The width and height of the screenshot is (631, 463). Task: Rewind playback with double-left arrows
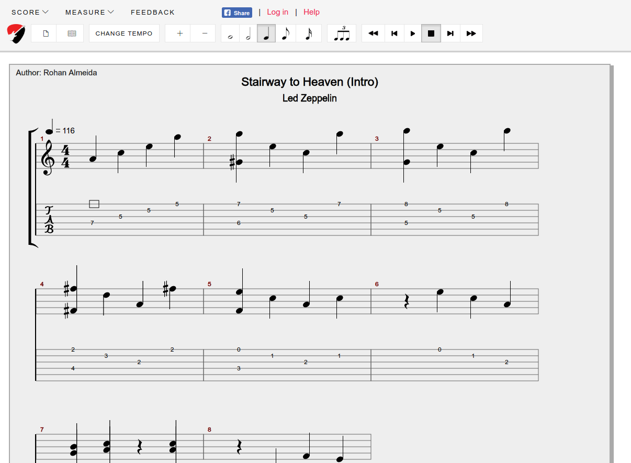click(373, 33)
